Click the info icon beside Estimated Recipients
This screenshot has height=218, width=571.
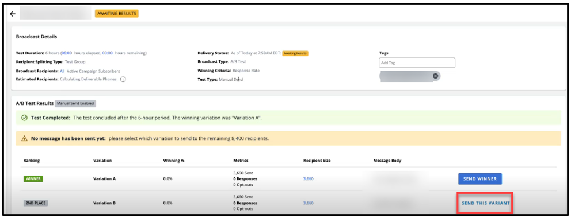click(123, 79)
